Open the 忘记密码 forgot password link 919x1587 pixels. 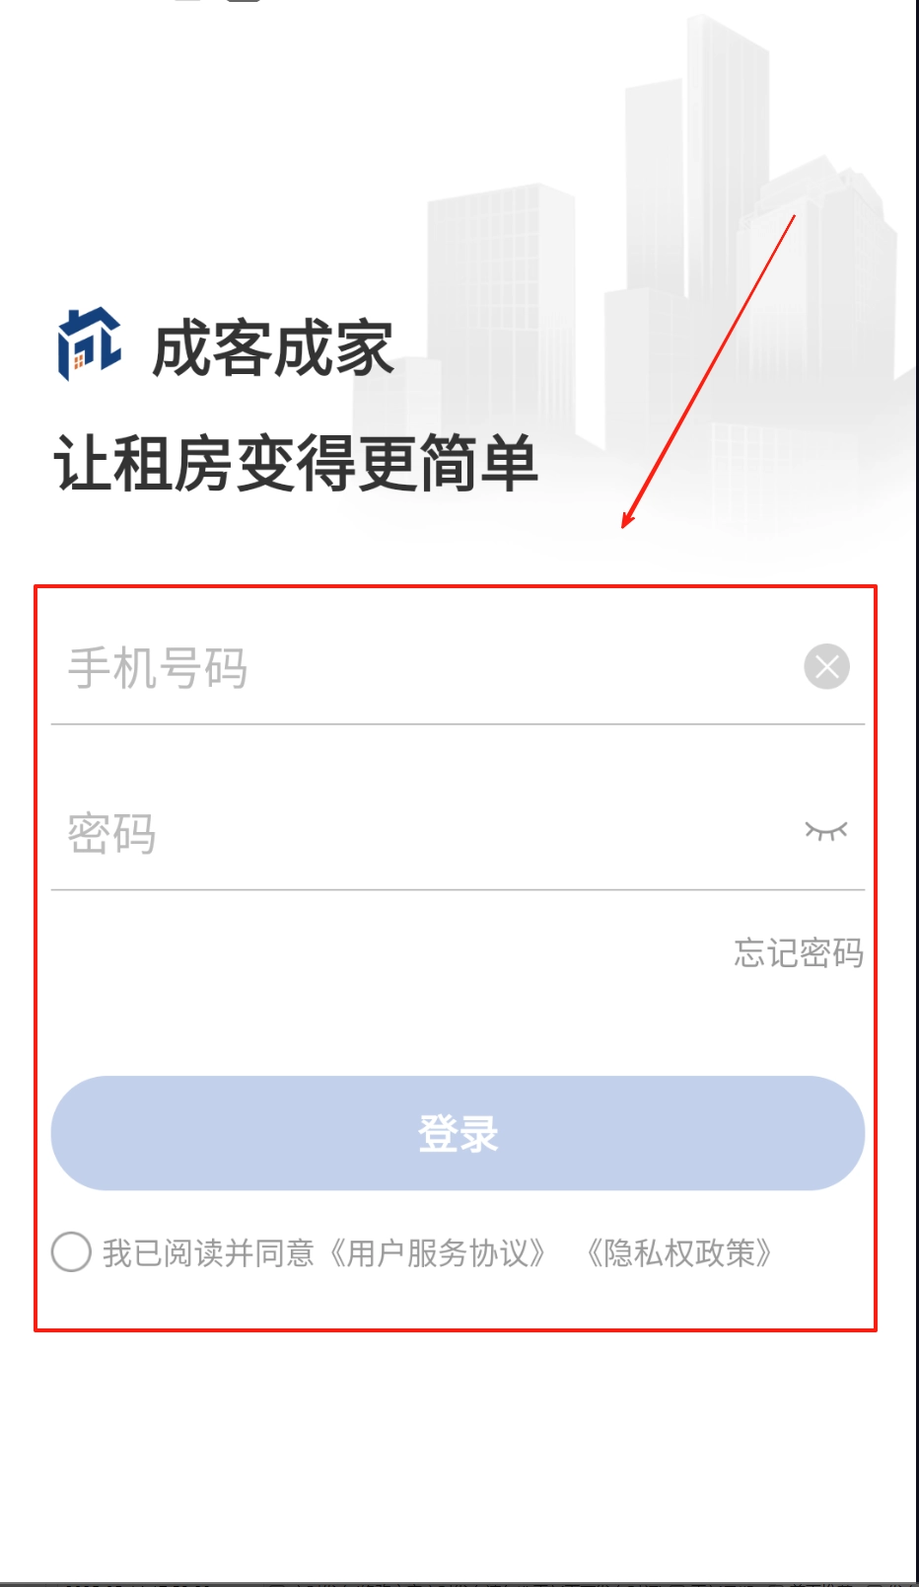point(799,952)
